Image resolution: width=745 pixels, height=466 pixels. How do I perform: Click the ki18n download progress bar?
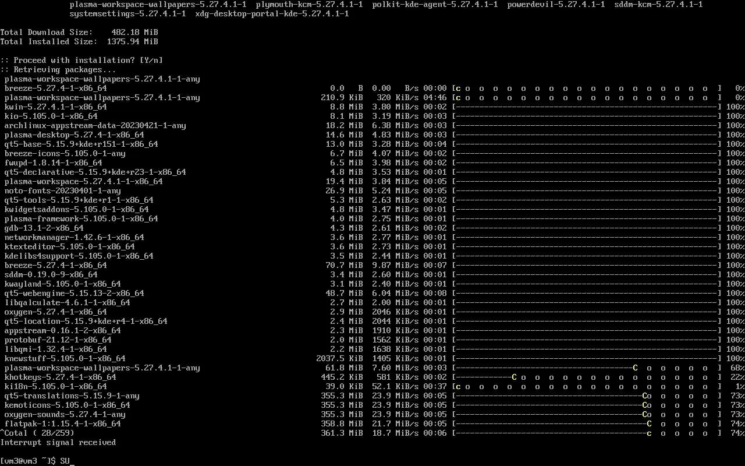coord(587,387)
